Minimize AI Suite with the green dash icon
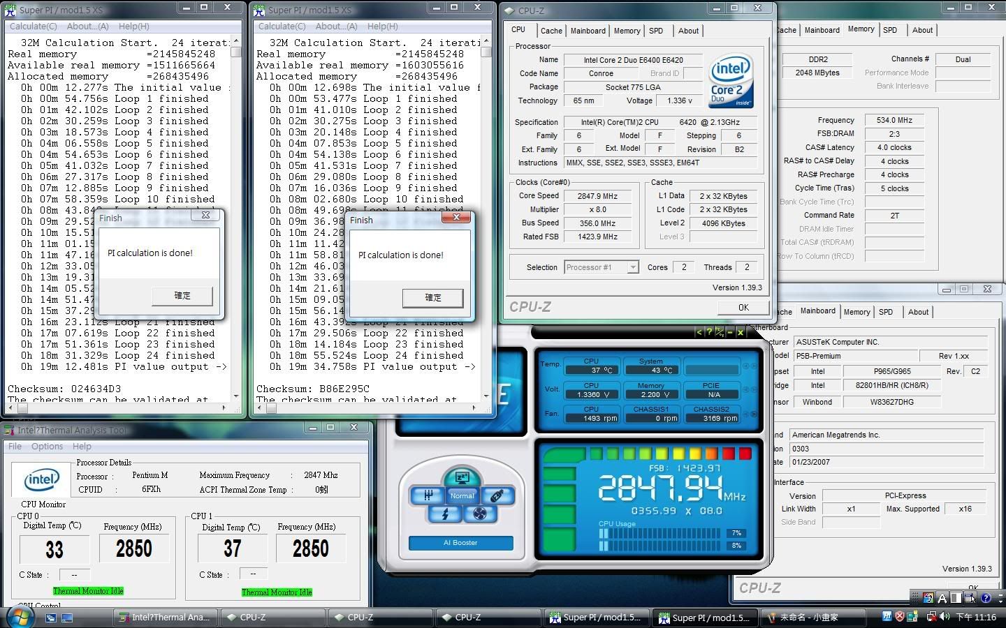 pyautogui.click(x=730, y=332)
